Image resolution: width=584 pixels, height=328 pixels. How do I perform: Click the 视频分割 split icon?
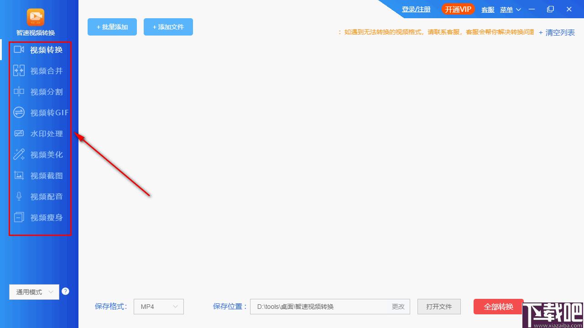click(19, 91)
